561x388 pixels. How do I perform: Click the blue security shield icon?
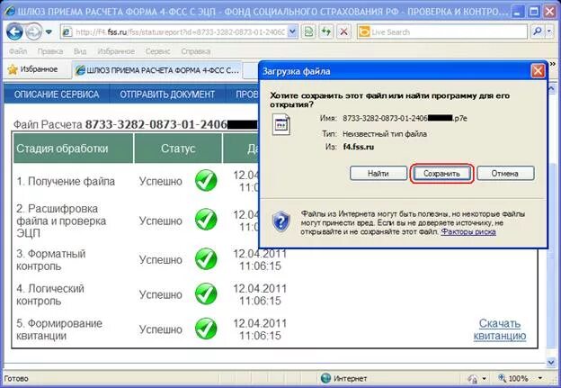tap(281, 221)
